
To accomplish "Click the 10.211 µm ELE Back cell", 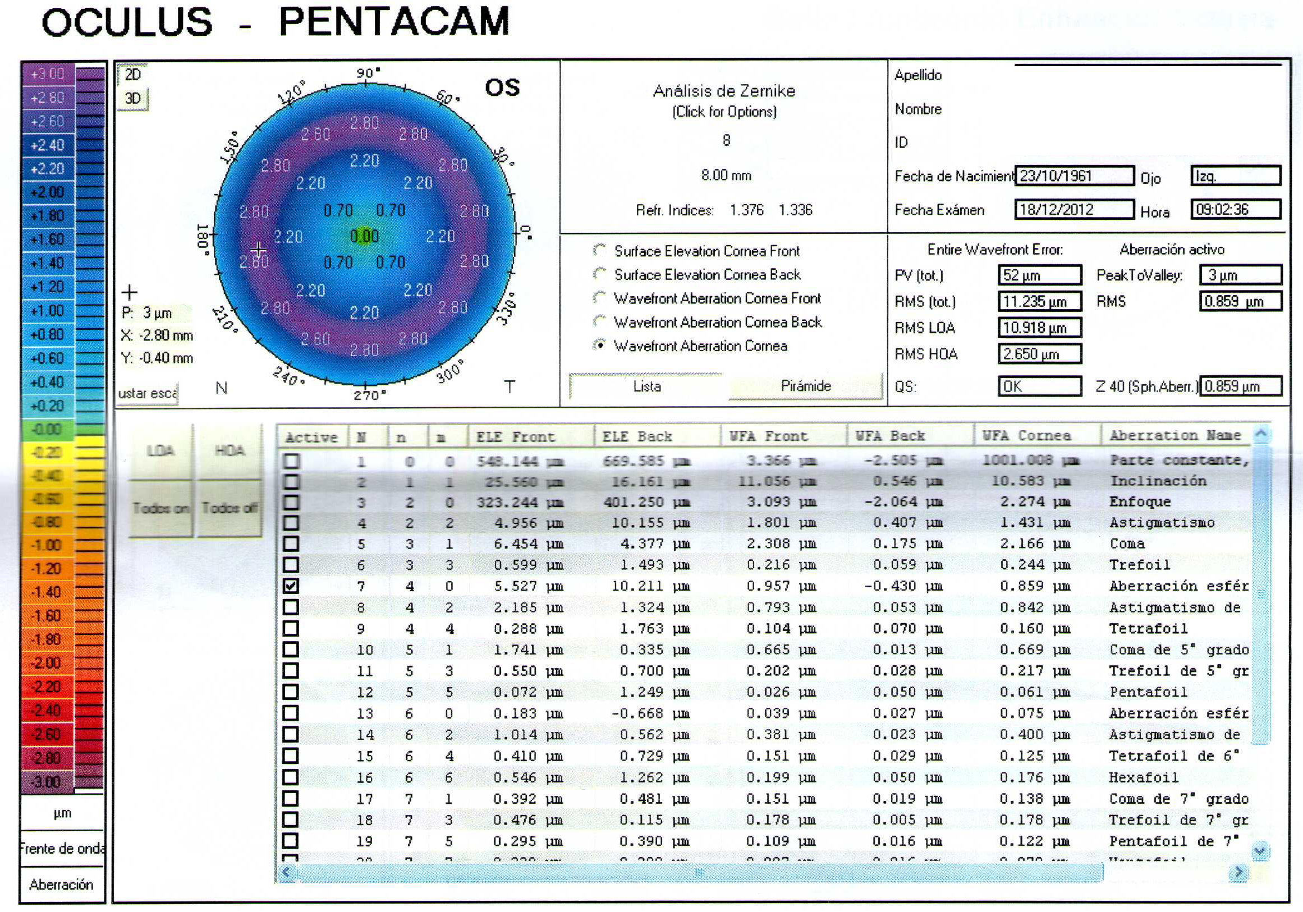I will [x=650, y=586].
